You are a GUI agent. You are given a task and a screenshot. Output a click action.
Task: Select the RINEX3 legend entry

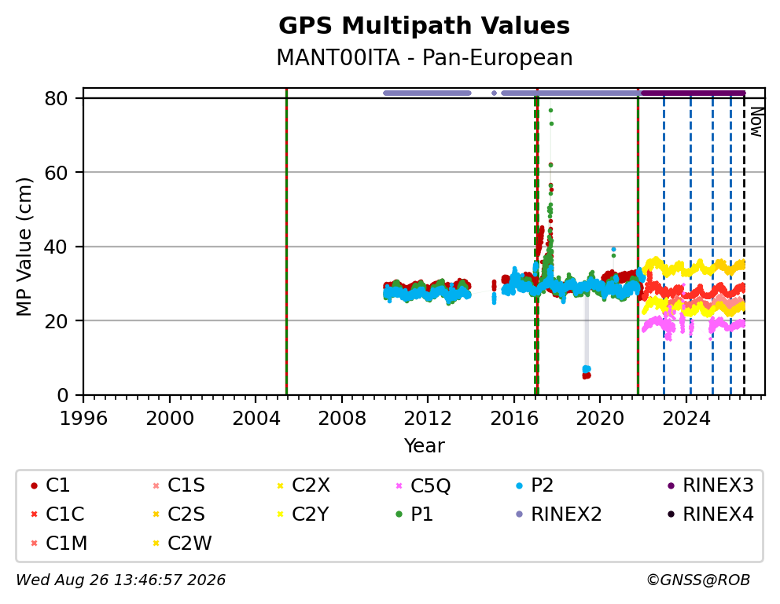[x=710, y=485]
